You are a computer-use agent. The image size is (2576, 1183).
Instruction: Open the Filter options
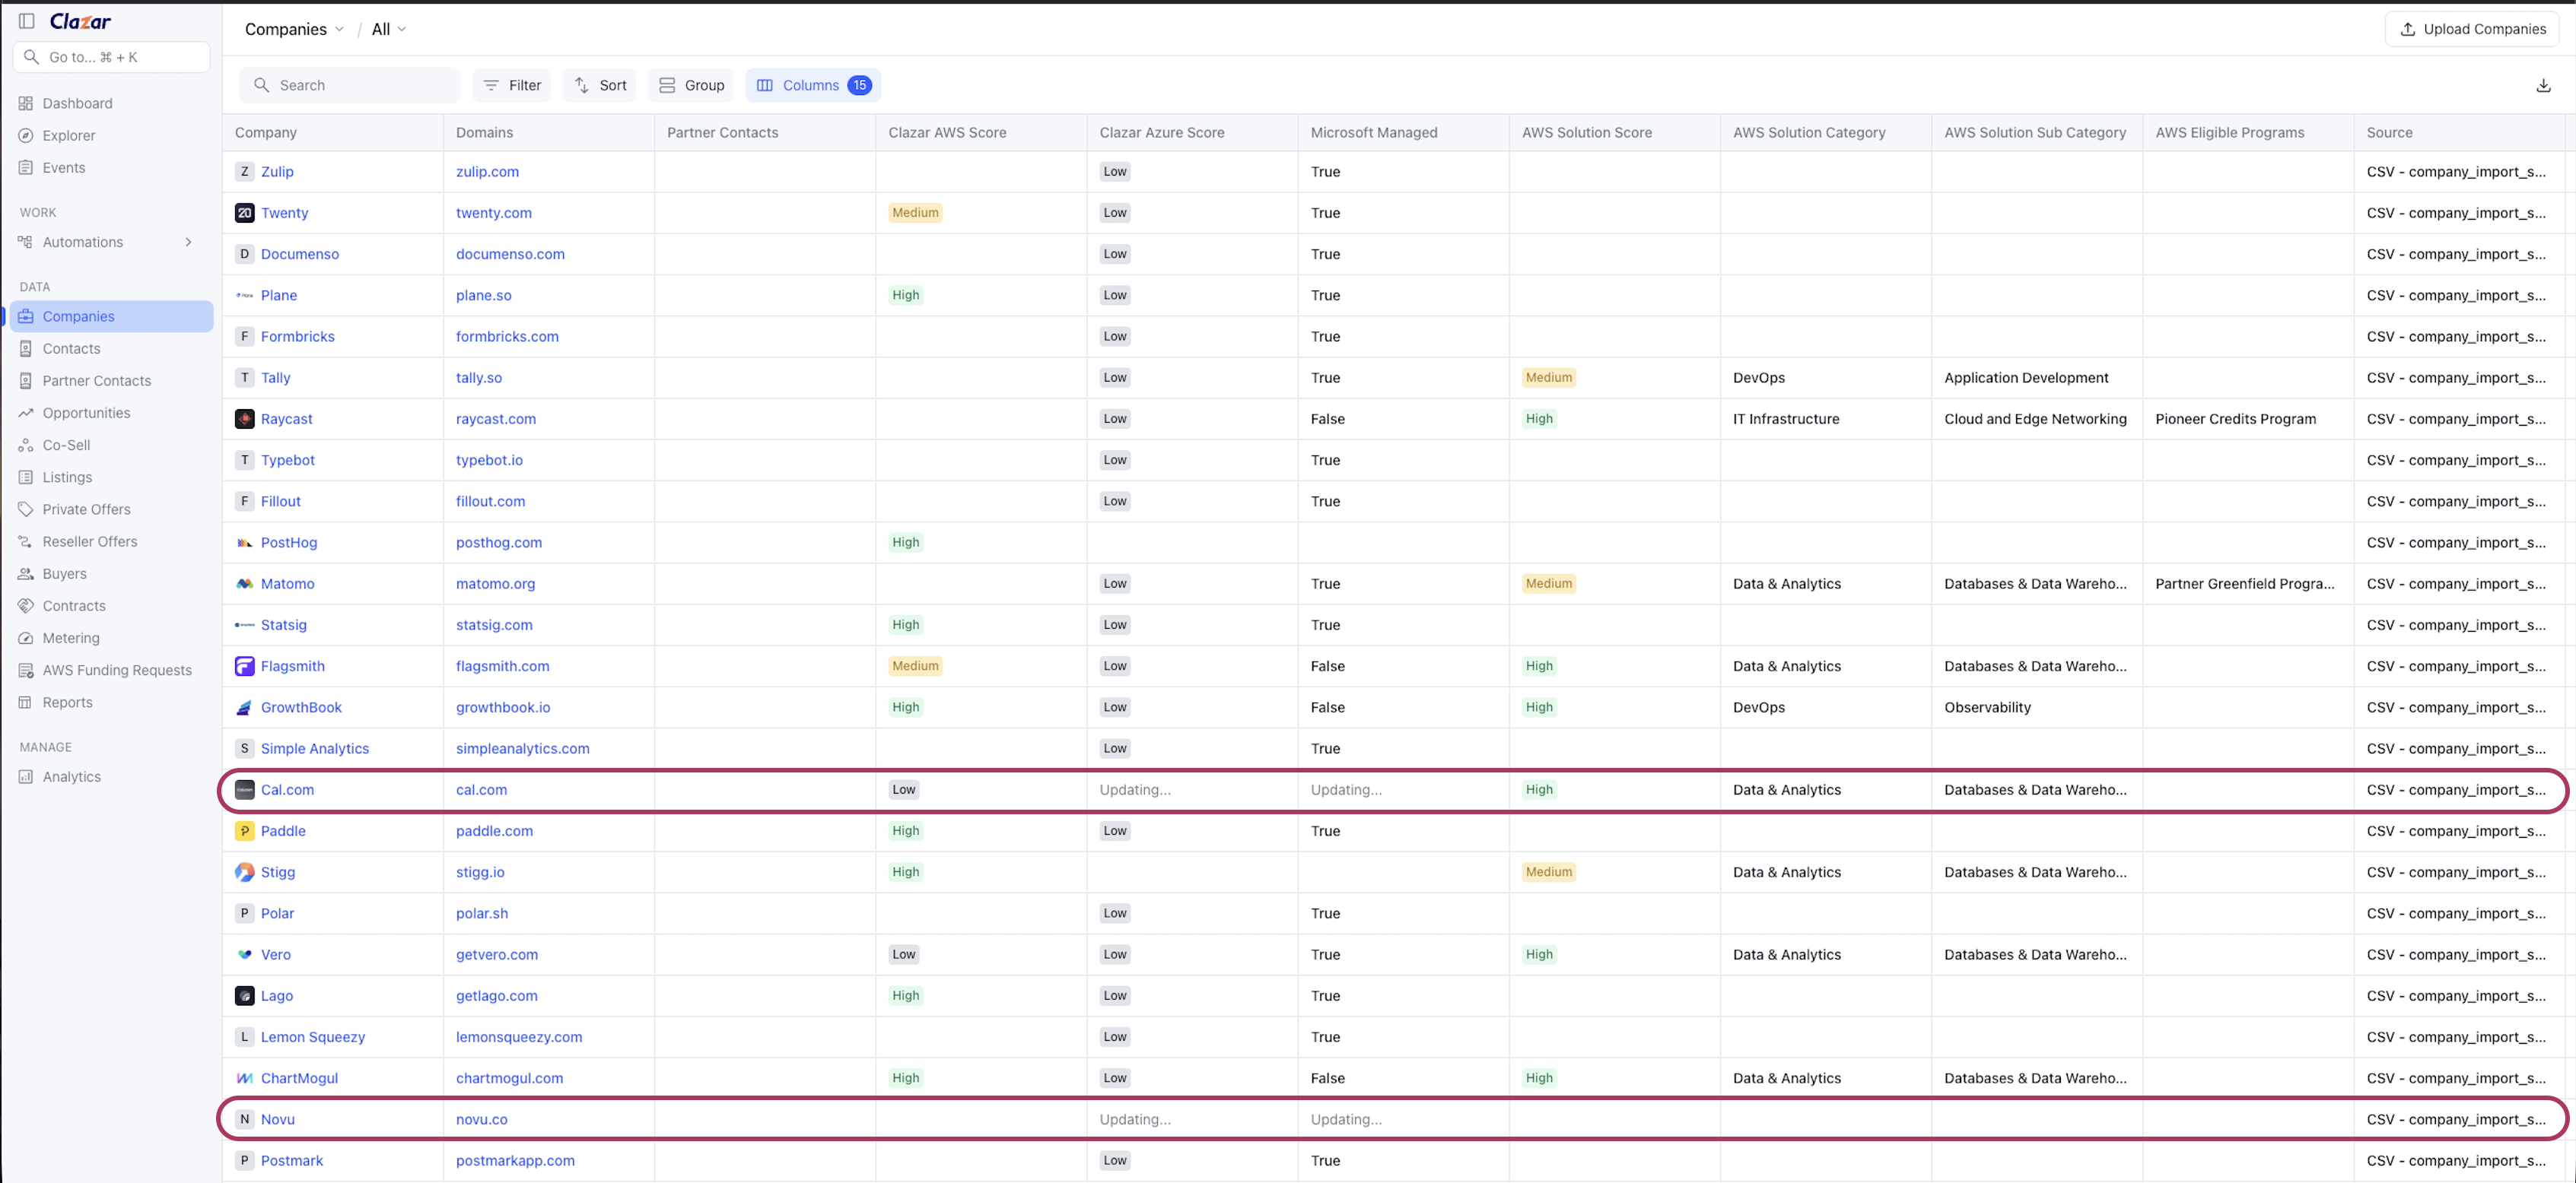512,85
